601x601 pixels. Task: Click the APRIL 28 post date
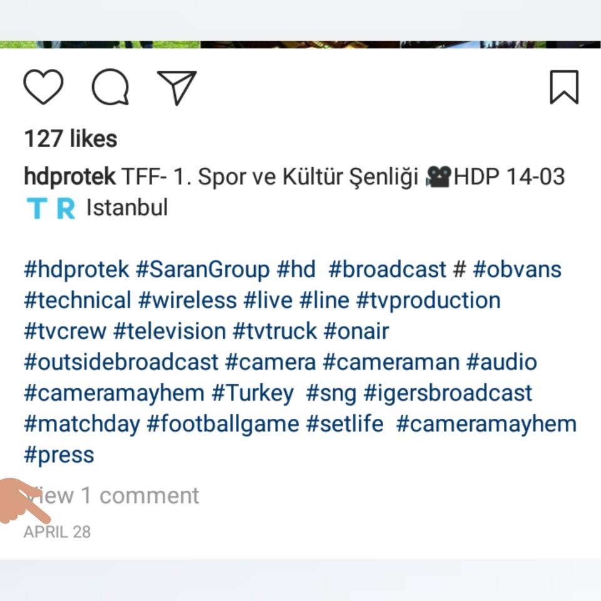pos(57,532)
